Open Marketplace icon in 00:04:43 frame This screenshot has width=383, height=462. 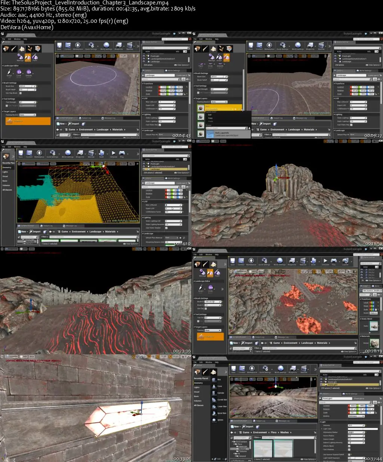(x=78, y=46)
